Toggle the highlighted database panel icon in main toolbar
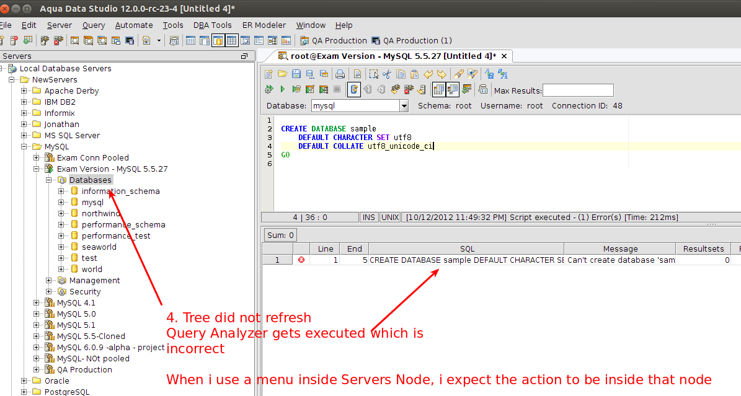This screenshot has width=741, height=396. pos(218,41)
